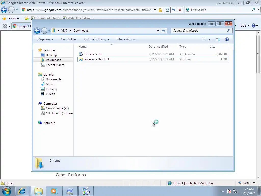The image size is (261, 196).
Task: Toggle the preview pane button
Action: tap(218, 39)
